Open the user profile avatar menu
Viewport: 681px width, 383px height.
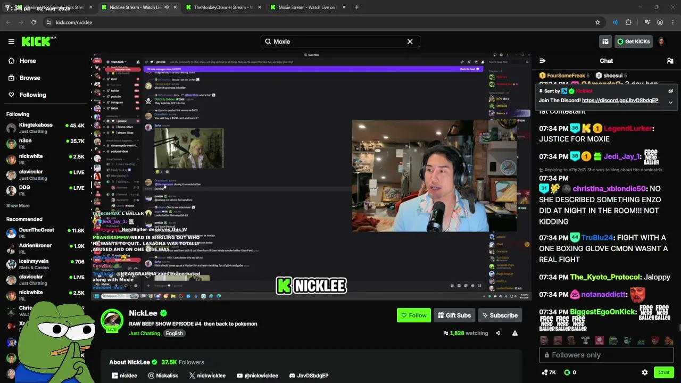pyautogui.click(x=661, y=41)
